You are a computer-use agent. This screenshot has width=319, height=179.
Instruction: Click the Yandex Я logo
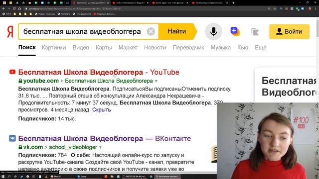(x=10, y=32)
